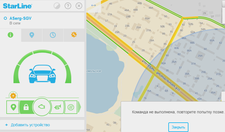
Task: Start engine with the round engine icon
Action: (x=42, y=107)
